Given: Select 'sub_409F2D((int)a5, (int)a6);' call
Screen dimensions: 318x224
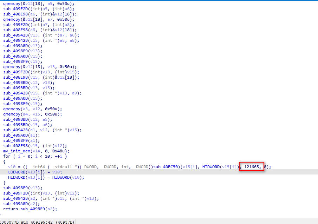Looking at the screenshot, I should [39, 9].
